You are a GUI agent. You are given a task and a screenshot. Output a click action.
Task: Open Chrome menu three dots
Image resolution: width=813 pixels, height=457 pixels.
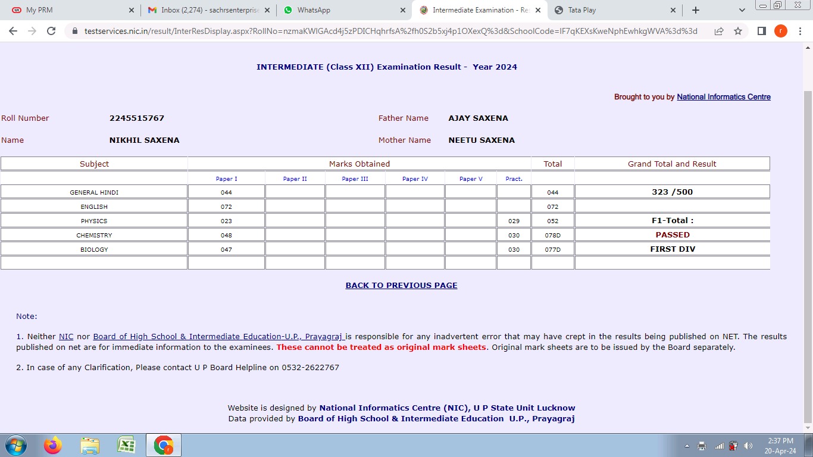tap(799, 31)
